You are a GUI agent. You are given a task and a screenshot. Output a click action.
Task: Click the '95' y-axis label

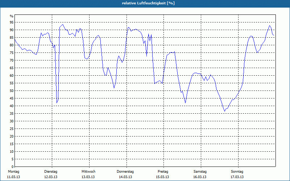12,22
